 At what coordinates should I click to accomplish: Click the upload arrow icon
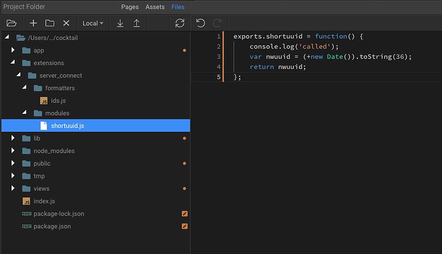coord(136,23)
